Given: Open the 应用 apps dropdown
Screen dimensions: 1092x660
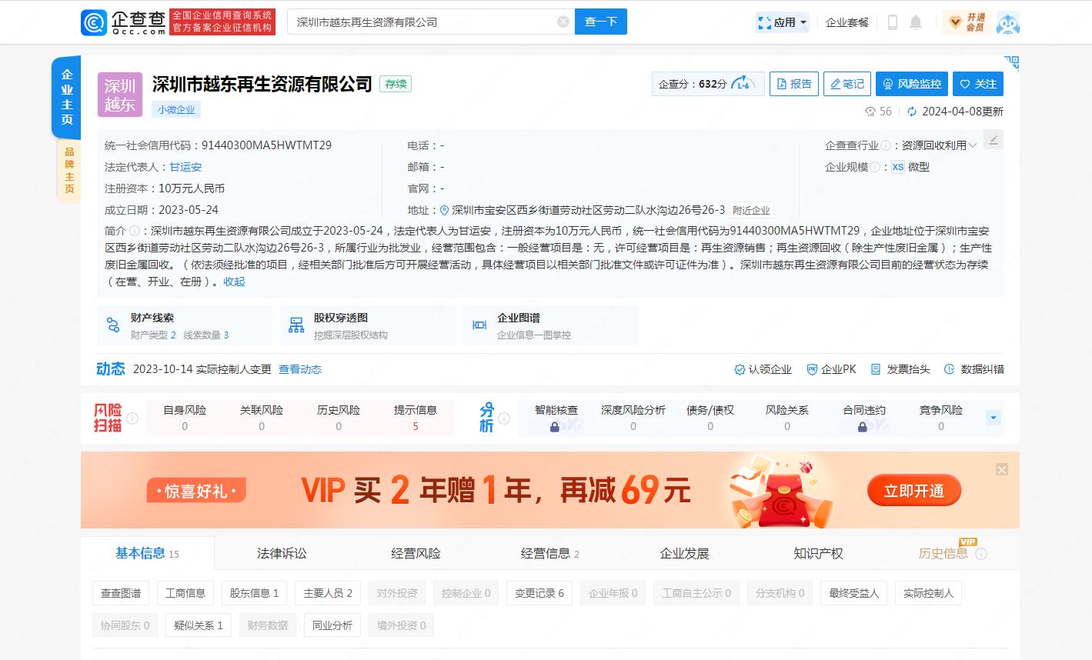Looking at the screenshot, I should tap(782, 22).
